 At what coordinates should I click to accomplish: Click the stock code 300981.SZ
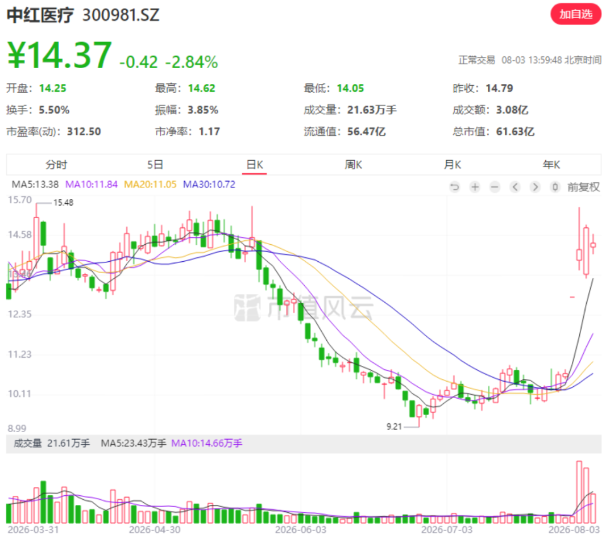coord(121,15)
